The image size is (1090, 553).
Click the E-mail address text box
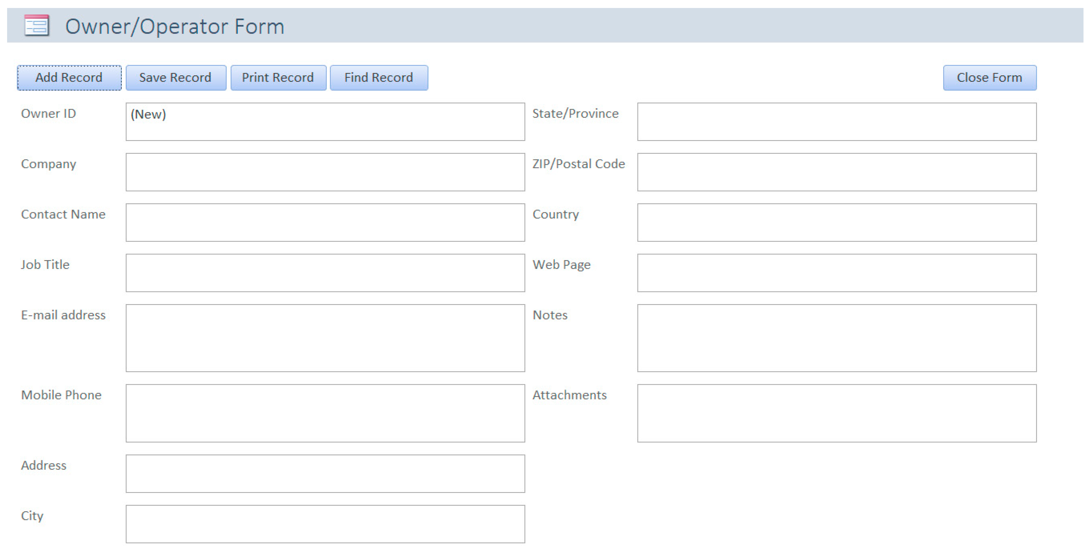[325, 338]
